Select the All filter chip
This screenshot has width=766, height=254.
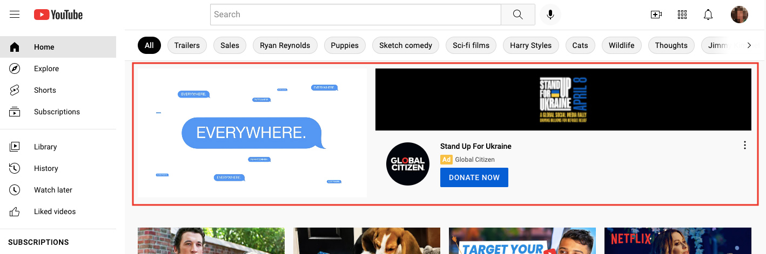(149, 45)
